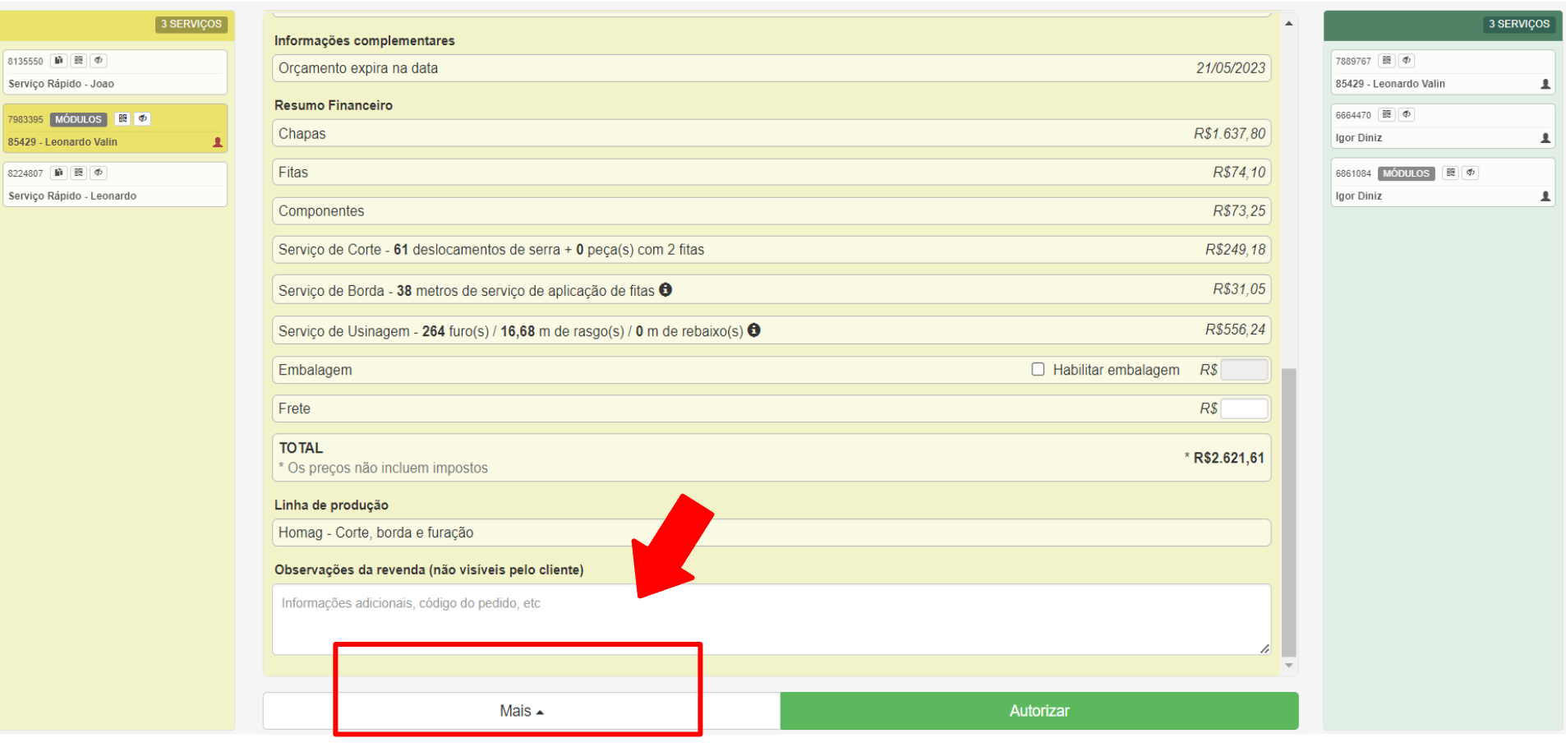Screen dimensions: 1566x747
Task: Open the Igor Diniz card numbered 6664470
Action: tap(1443, 127)
